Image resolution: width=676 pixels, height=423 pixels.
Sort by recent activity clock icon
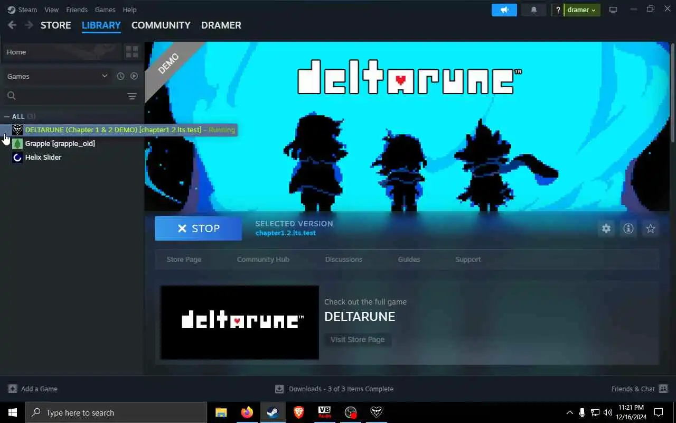tap(120, 76)
